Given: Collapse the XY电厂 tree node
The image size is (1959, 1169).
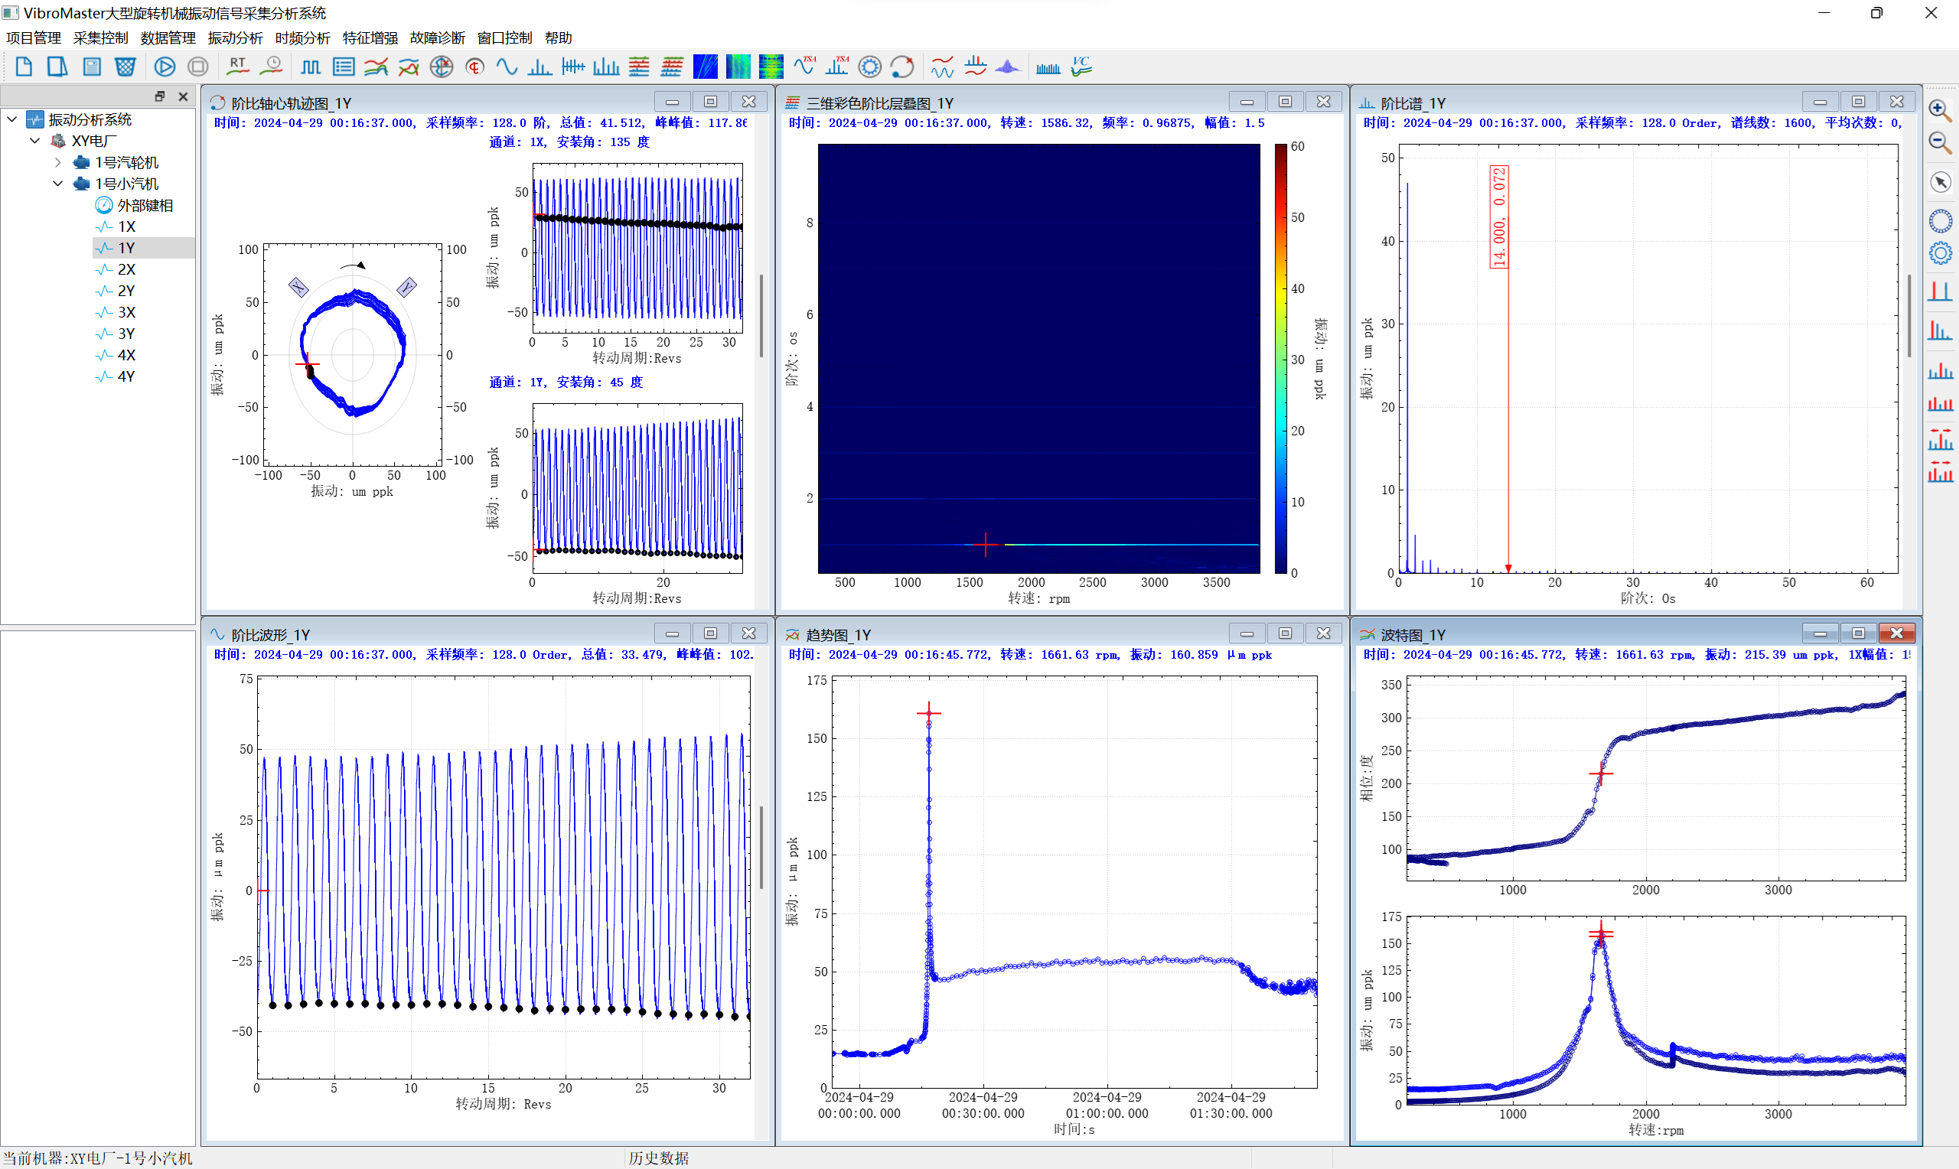Looking at the screenshot, I should 34,141.
